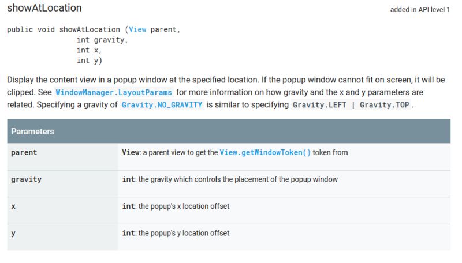Image resolution: width=462 pixels, height=263 pixels.
Task: Select the 'parent' parameter name cell
Action: (x=24, y=153)
